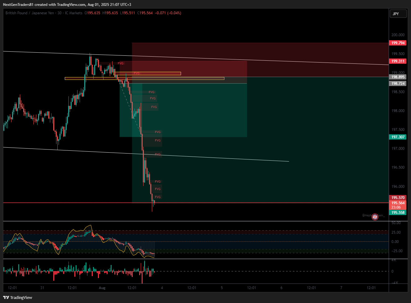The width and height of the screenshot is (411, 303).
Task: Click the 197.500 price axis level
Action: 398,130
